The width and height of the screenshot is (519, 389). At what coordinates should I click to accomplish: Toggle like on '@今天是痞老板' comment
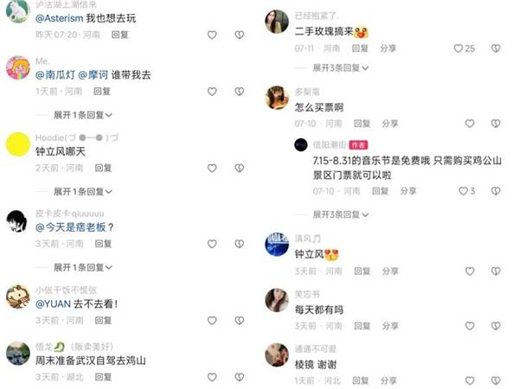point(212,244)
